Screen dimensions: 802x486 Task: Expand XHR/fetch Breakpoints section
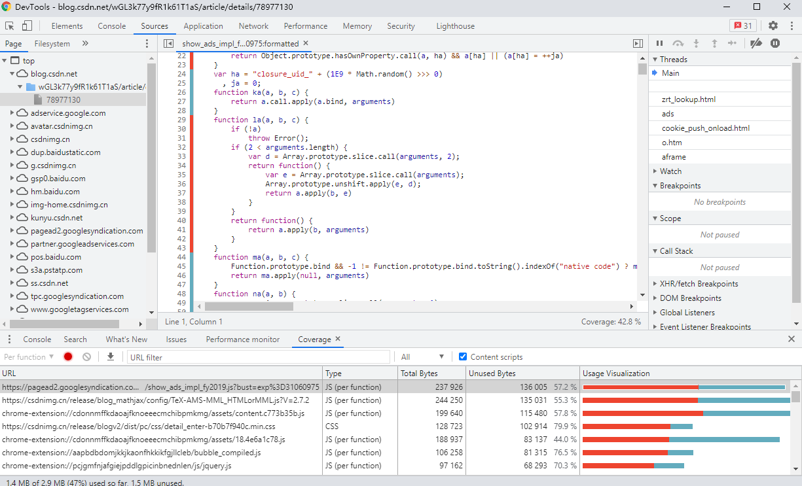[699, 284]
